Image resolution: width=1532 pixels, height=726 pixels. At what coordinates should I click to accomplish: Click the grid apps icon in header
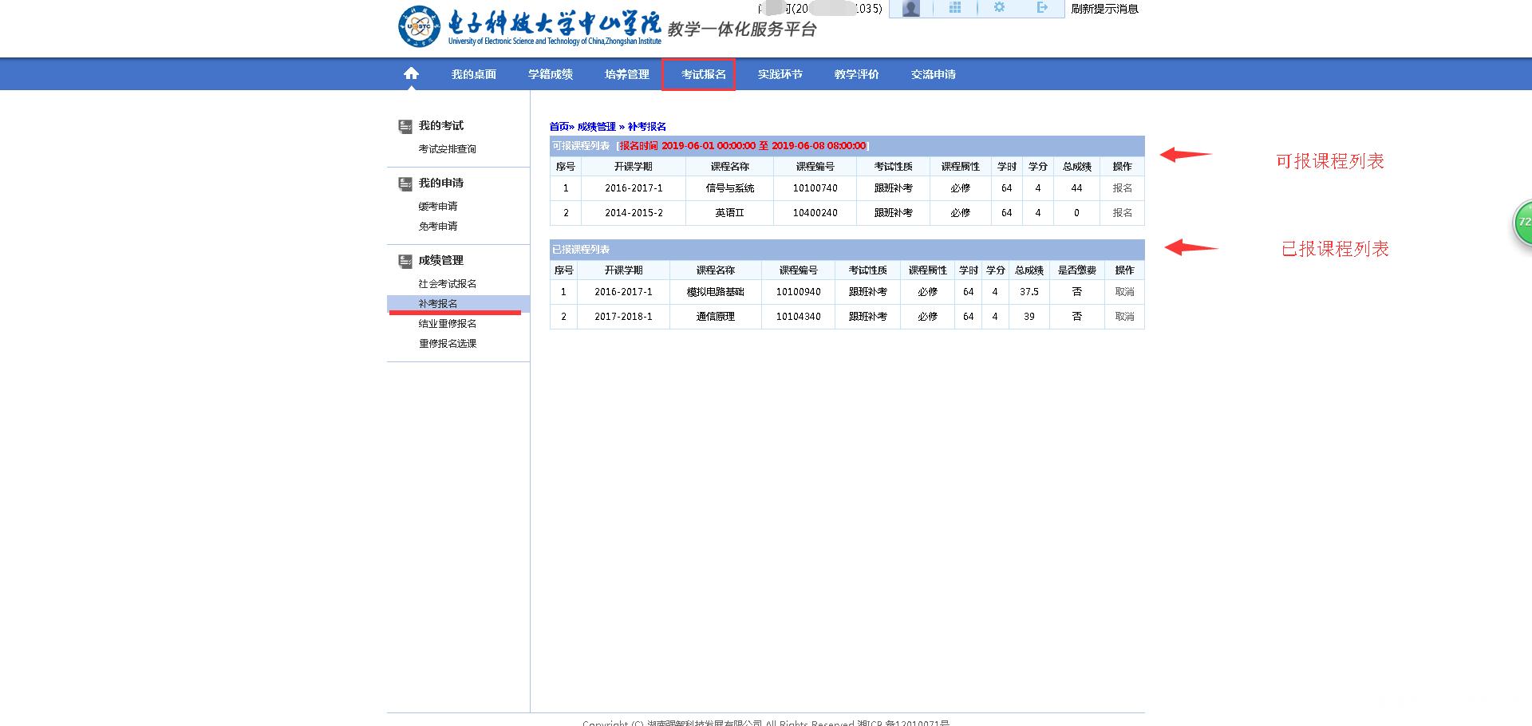954,8
